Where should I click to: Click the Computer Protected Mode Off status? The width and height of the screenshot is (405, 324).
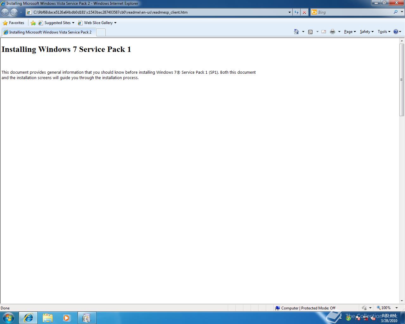tap(305, 308)
